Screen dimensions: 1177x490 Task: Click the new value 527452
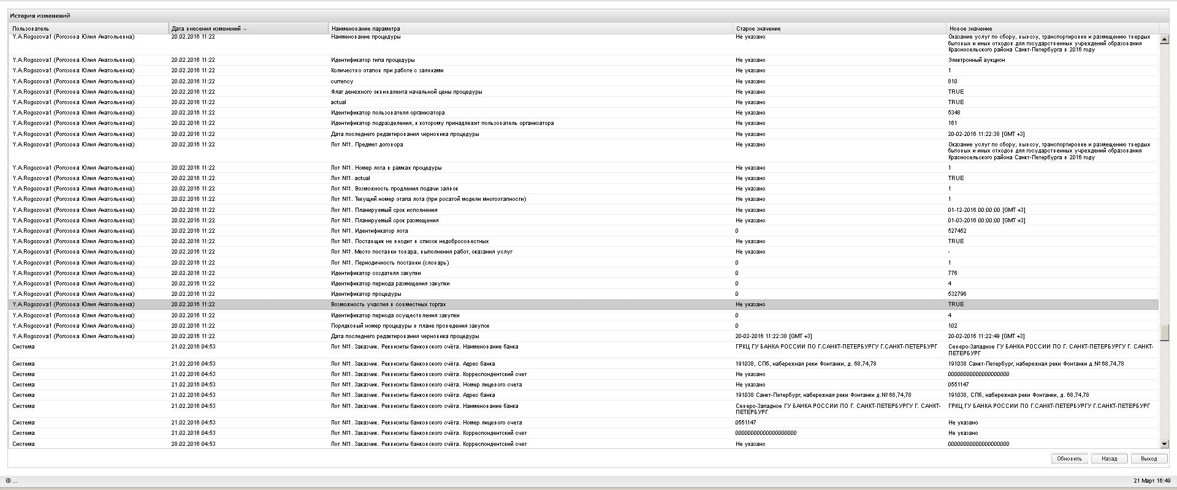pos(957,231)
